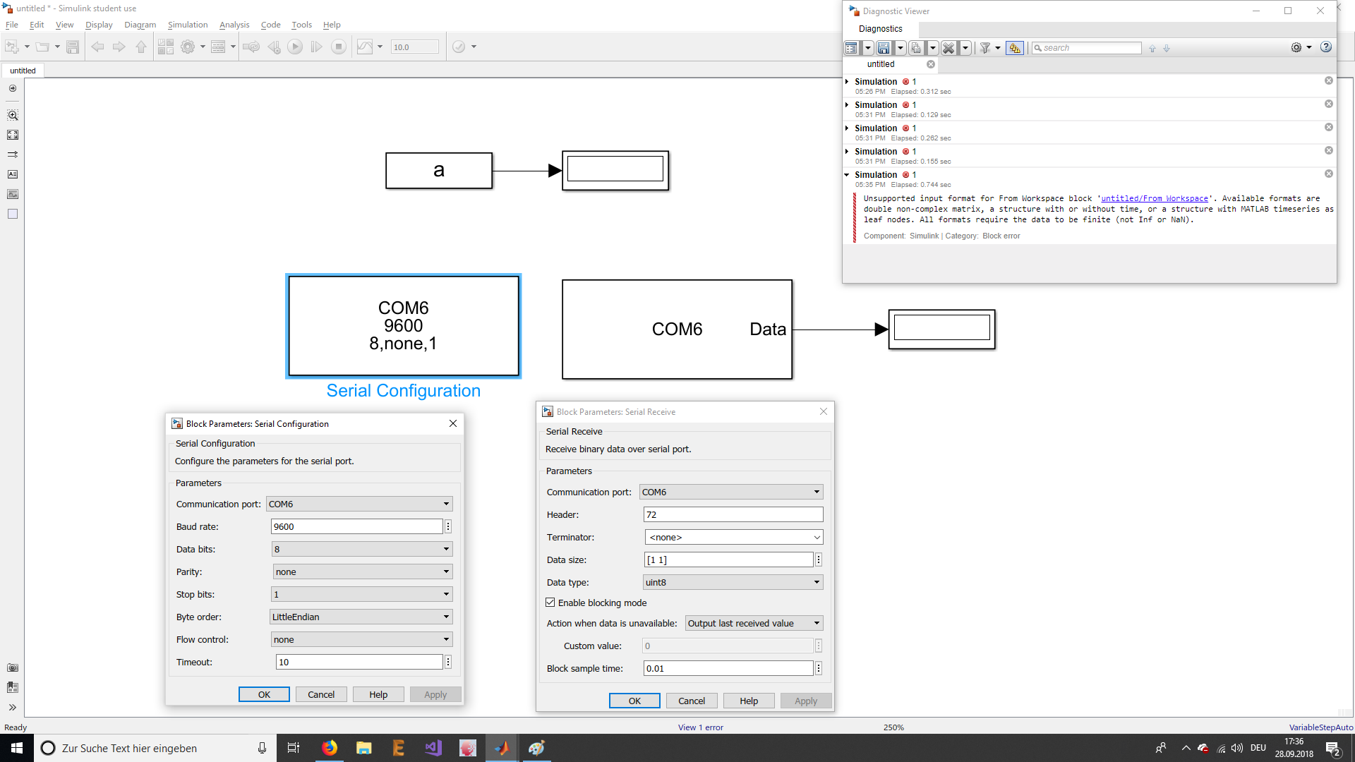
Task: Click the View 1 error status link
Action: [x=700, y=727]
